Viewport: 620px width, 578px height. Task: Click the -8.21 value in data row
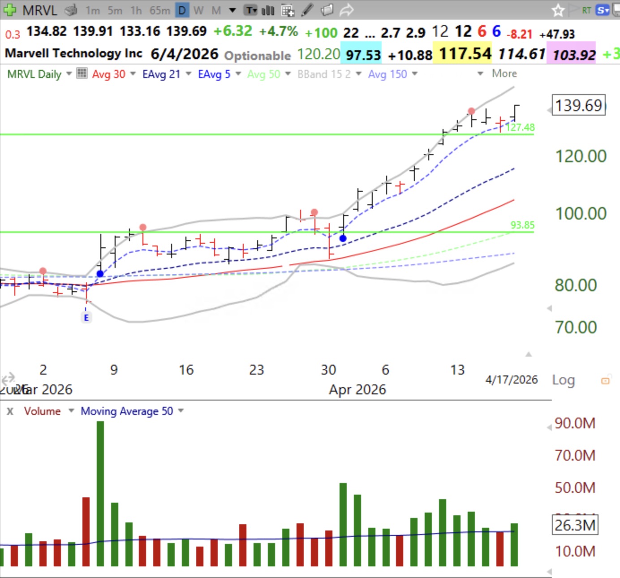[x=520, y=34]
